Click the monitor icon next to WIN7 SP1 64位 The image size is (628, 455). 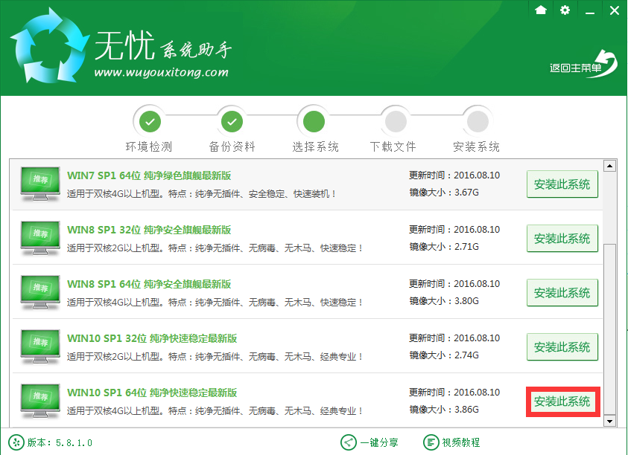pos(39,184)
